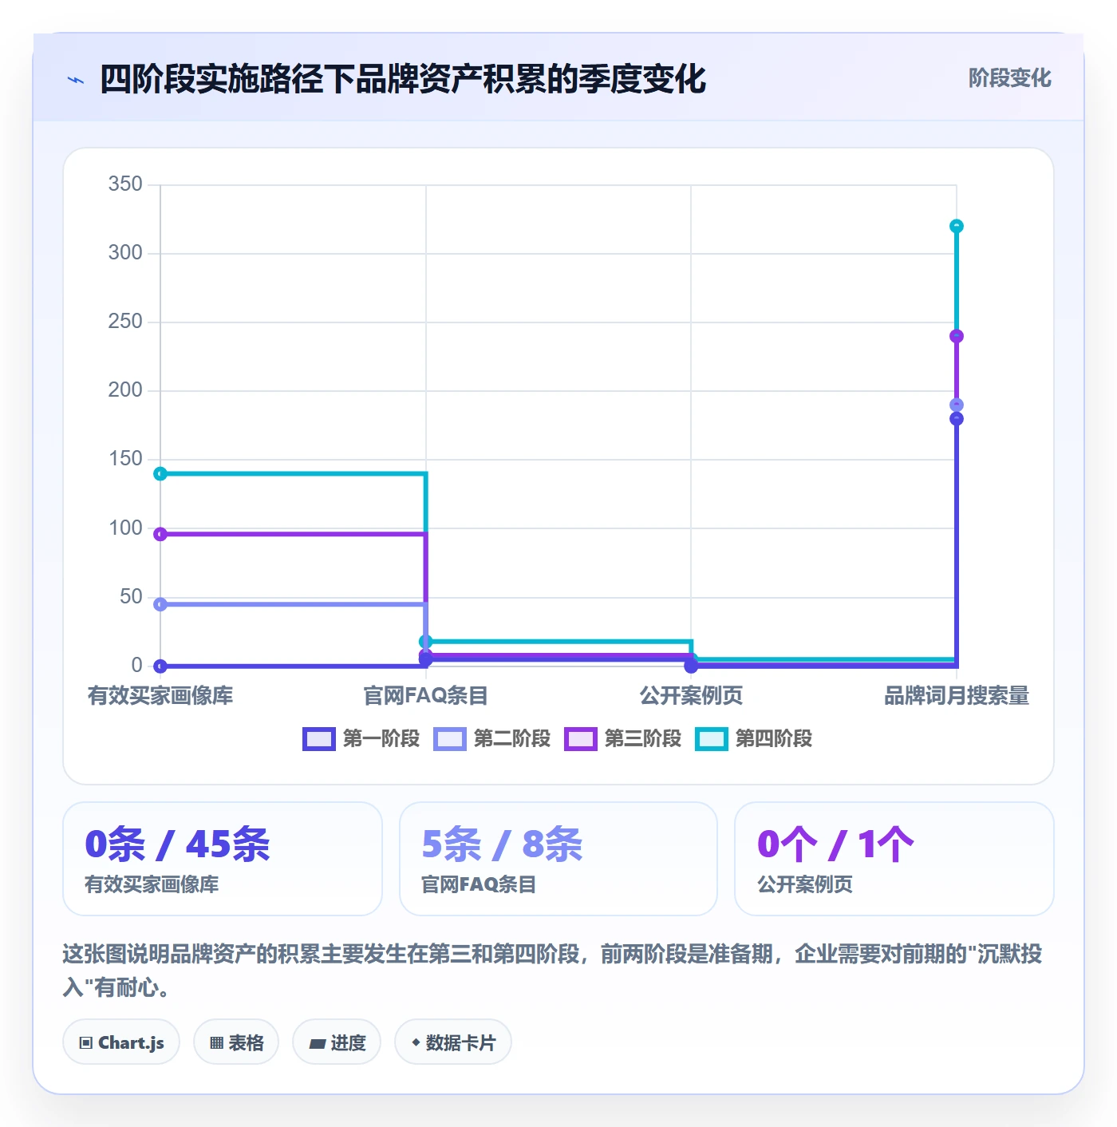The height and width of the screenshot is (1127, 1117).
Task: Click the x-axis label 品牌词月搜索量
Action: [x=957, y=696]
